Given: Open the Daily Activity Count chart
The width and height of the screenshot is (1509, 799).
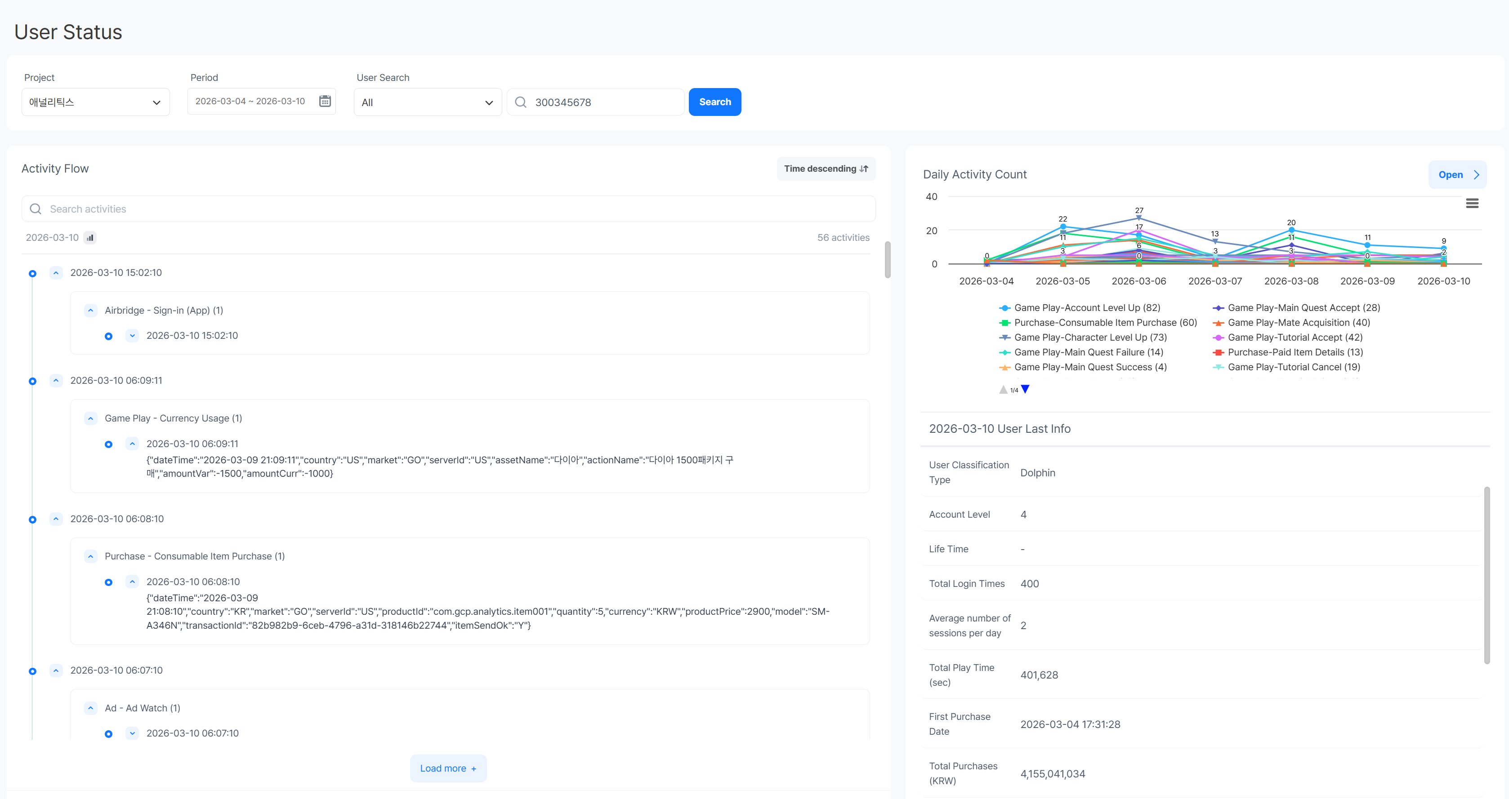Looking at the screenshot, I should click(1457, 174).
